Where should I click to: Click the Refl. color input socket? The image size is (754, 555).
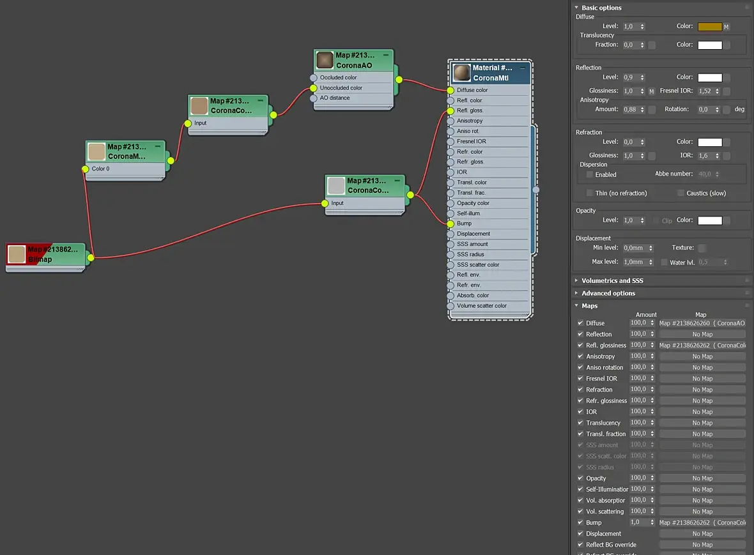[450, 101]
